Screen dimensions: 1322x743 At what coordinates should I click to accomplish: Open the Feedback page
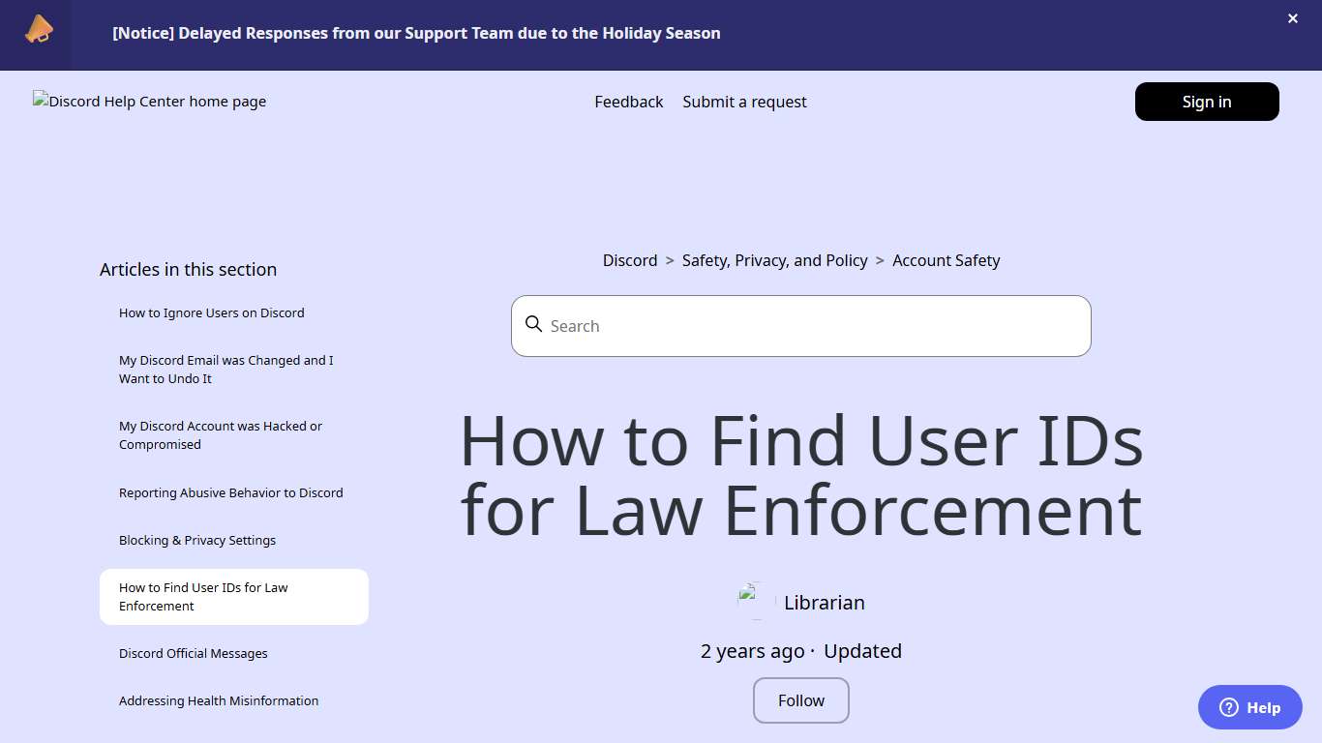pyautogui.click(x=628, y=102)
